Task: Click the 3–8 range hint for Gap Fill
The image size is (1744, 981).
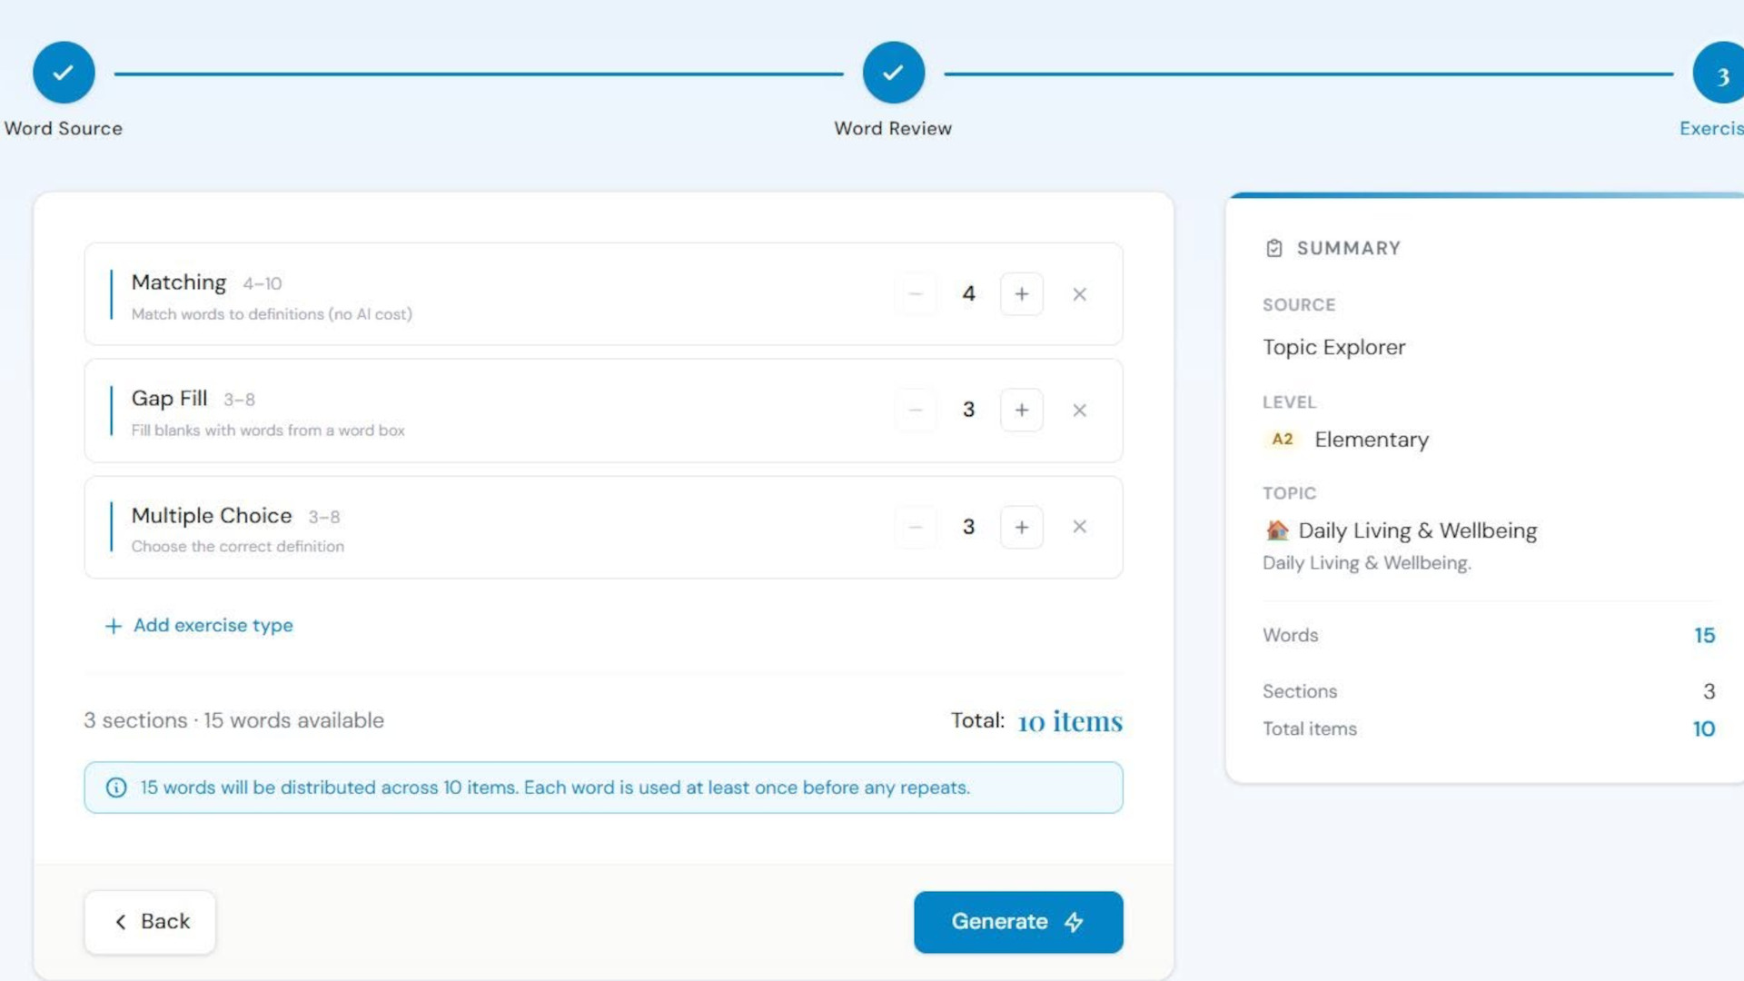Action: click(239, 401)
